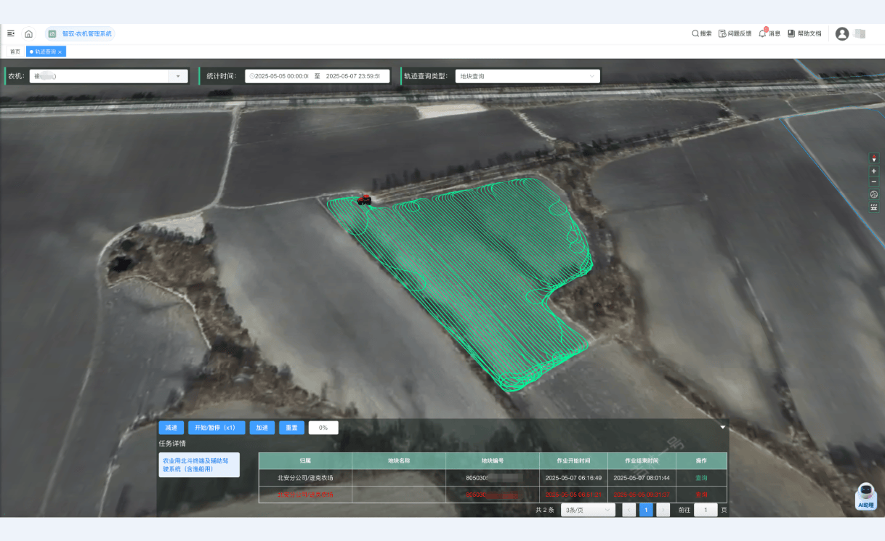Click the 减速 slow down button
The image size is (885, 541).
tap(171, 428)
